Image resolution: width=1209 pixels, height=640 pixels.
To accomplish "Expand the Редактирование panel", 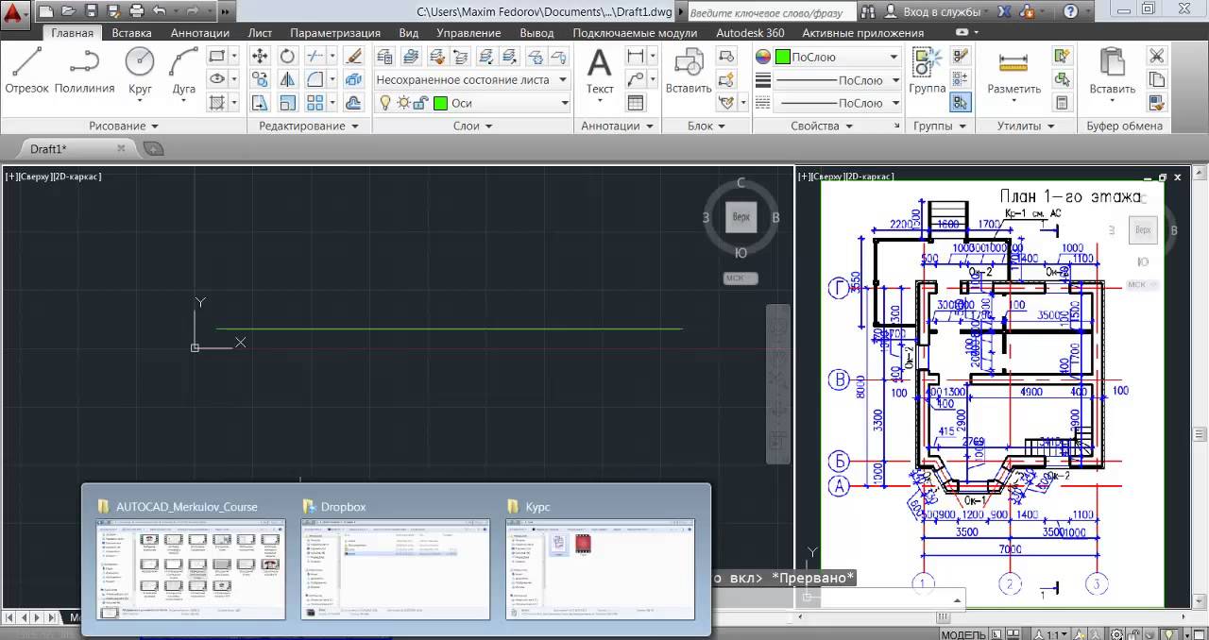I will 309,126.
